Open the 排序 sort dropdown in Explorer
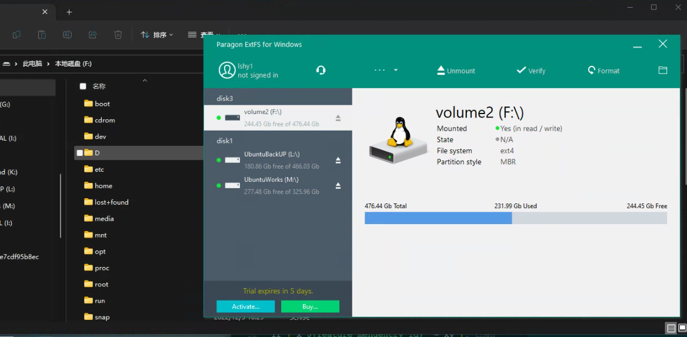687x337 pixels. click(157, 35)
